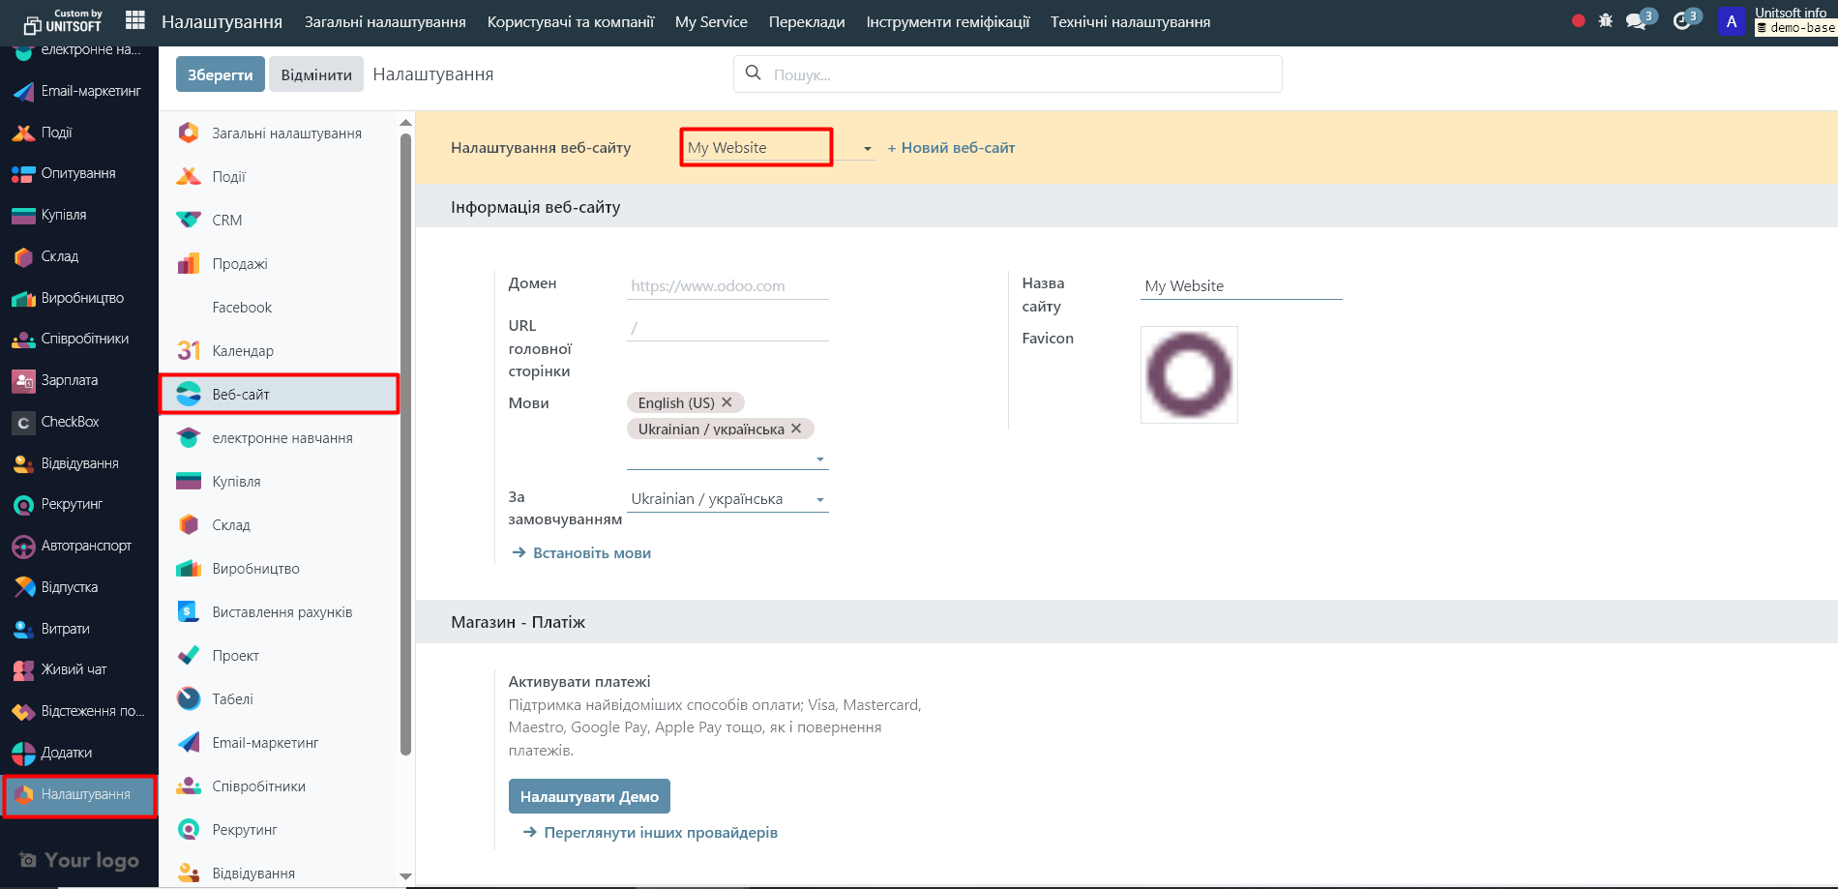Open CRM settings section icon
Image resolution: width=1838 pixels, height=889 pixels.
click(189, 221)
